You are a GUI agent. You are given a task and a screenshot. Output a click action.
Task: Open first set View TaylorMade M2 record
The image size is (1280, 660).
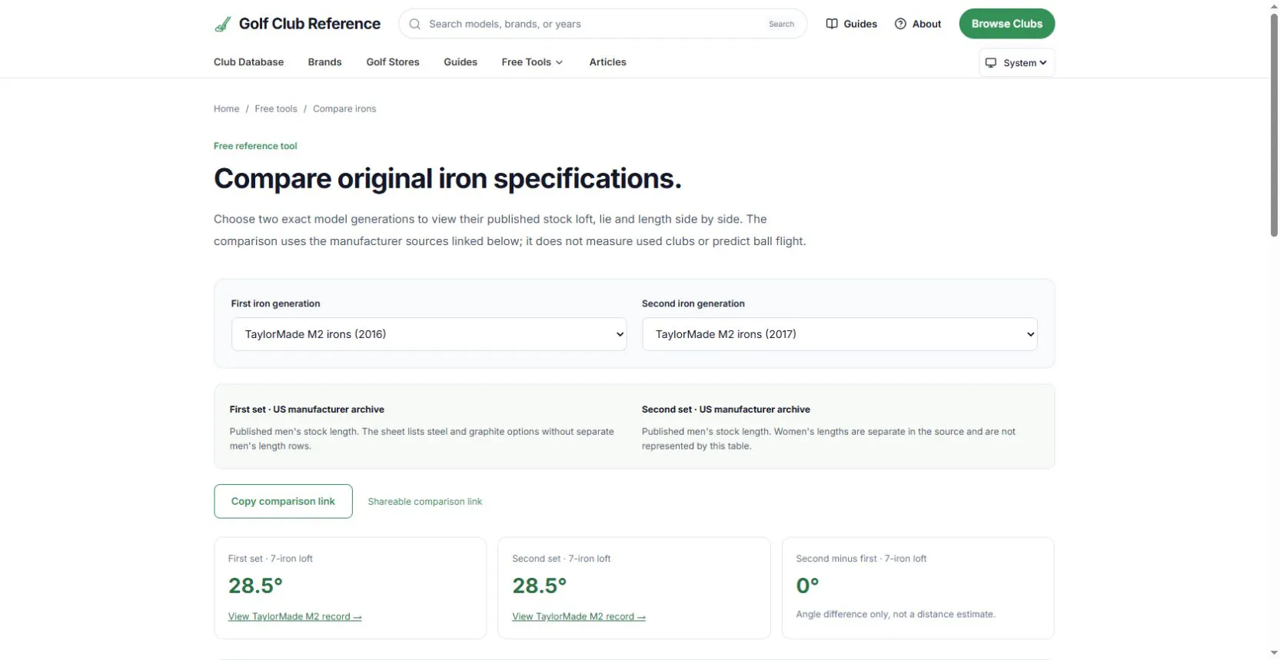click(294, 616)
